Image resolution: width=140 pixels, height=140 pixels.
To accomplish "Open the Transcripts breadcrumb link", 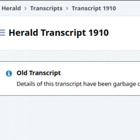I will (46, 8).
